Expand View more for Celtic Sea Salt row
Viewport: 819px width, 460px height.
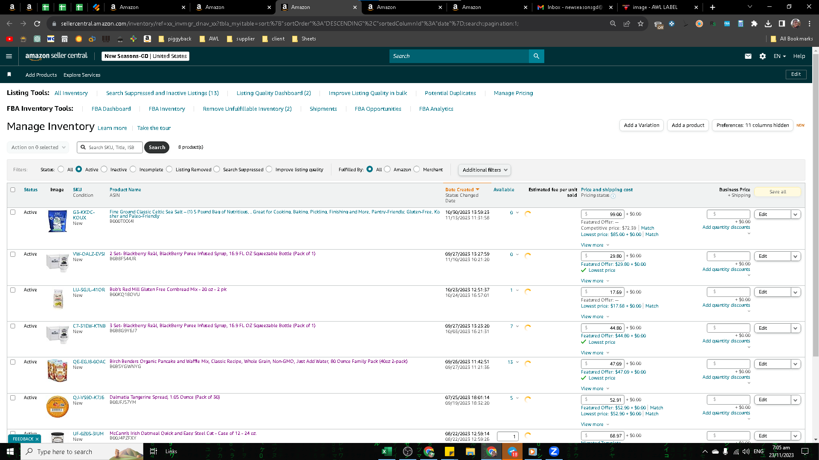point(595,245)
